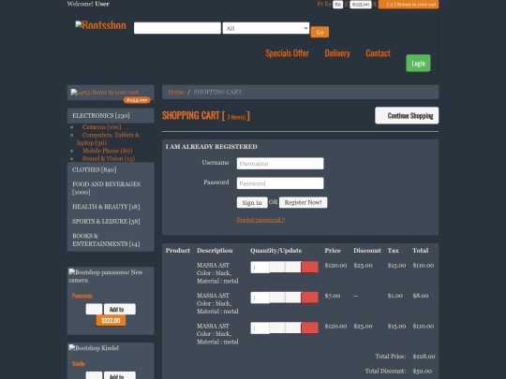Viewport: 506px width, 379px height.
Task: Open the Specials Offer menu item
Action: tap(288, 53)
